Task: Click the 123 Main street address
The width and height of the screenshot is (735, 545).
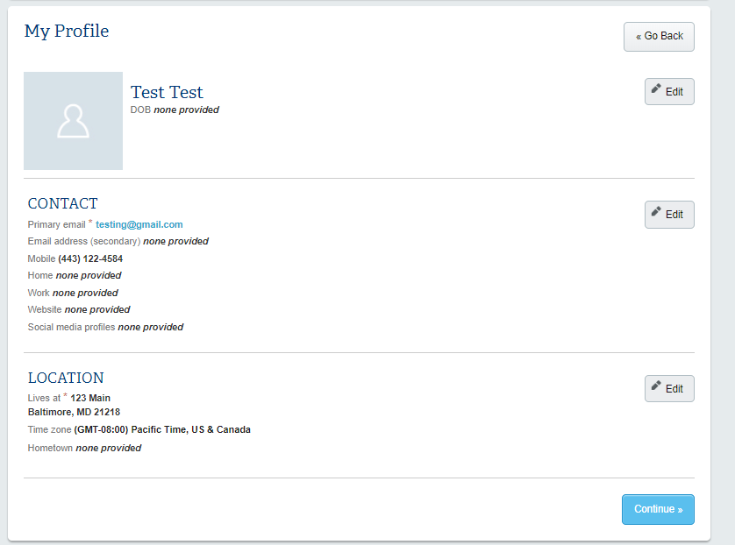Action: pos(90,398)
